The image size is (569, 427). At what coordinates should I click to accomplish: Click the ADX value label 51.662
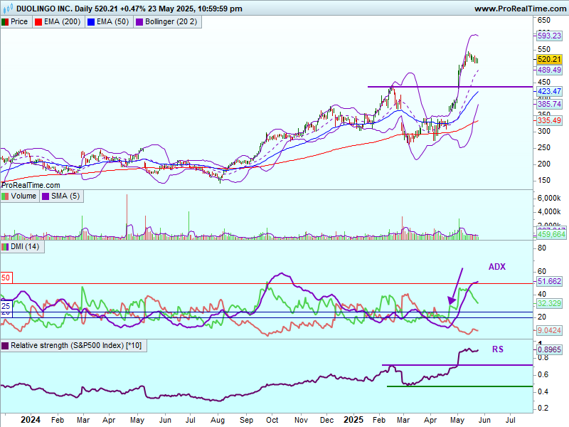548,282
